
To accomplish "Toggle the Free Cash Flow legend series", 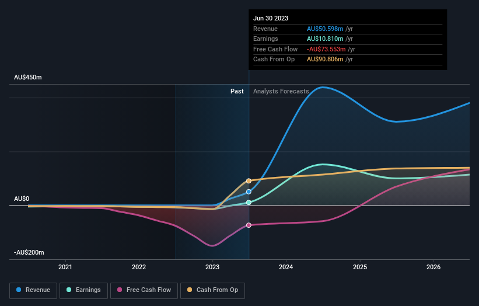I will click(x=144, y=290).
